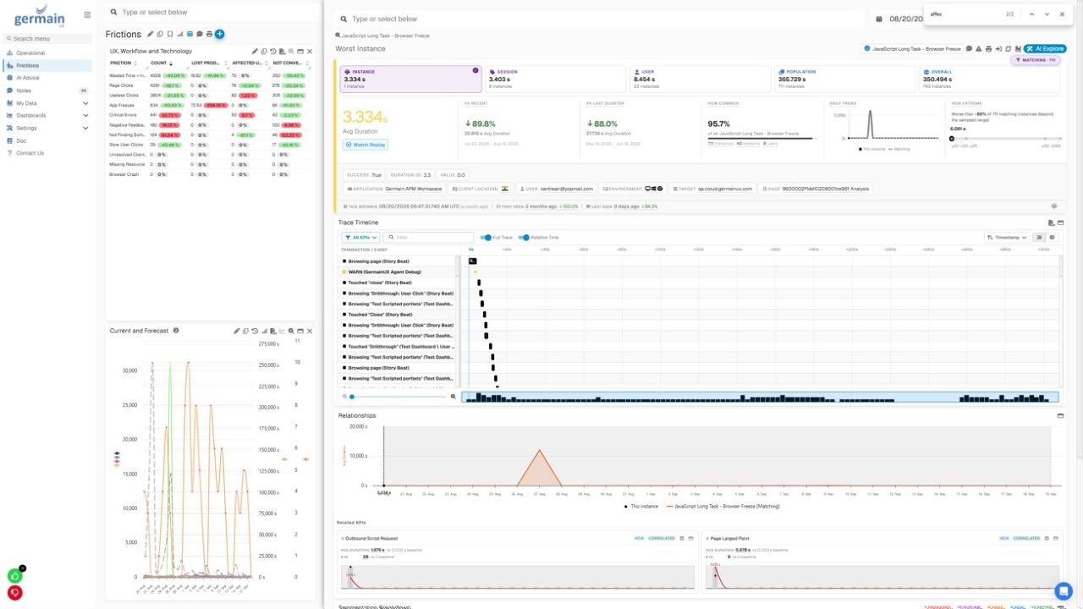Close the Current and Forecast portlet
This screenshot has height=609, width=1083.
pyautogui.click(x=310, y=331)
